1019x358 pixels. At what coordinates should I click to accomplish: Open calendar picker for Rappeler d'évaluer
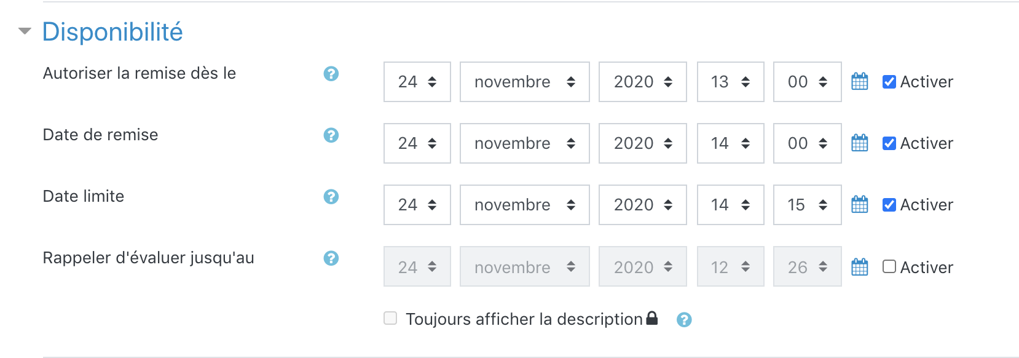coord(859,267)
